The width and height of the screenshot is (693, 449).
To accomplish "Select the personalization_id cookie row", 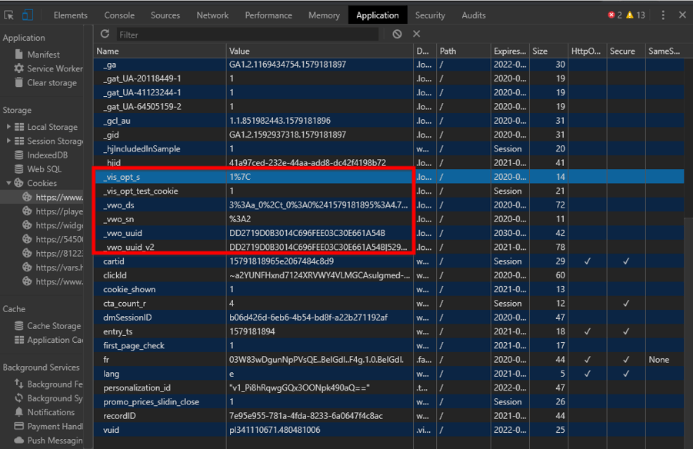I will tap(389, 387).
